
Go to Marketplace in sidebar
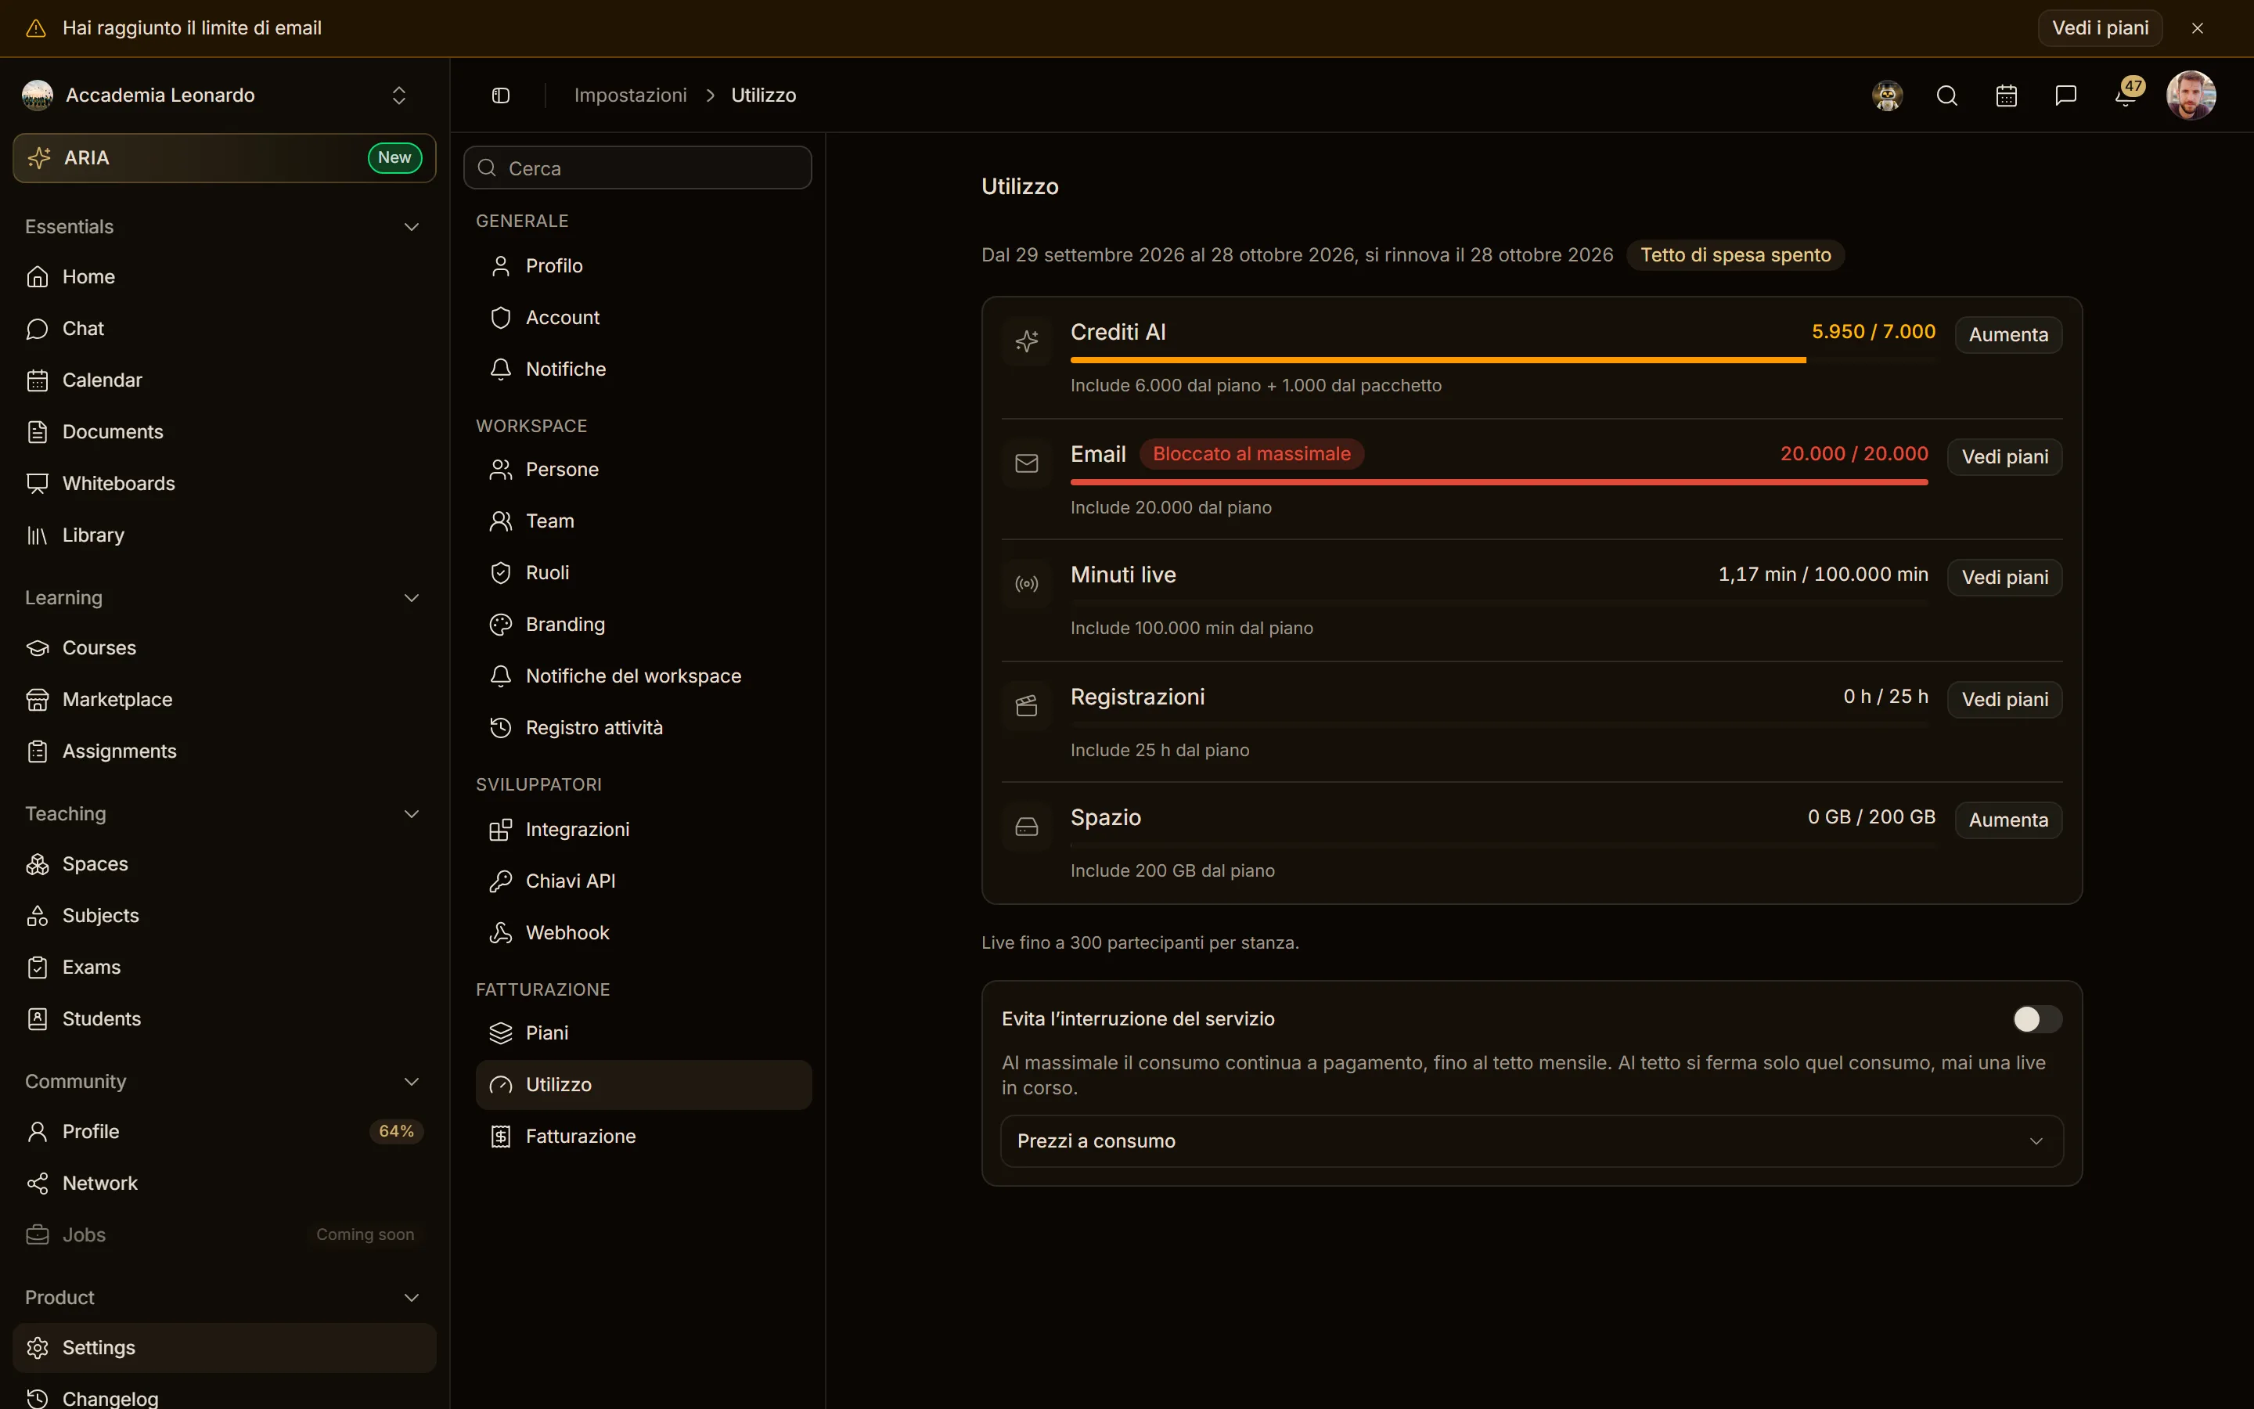(225, 700)
